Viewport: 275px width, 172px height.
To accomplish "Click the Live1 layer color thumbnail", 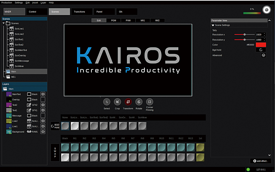I will pyautogui.click(x=9, y=126).
